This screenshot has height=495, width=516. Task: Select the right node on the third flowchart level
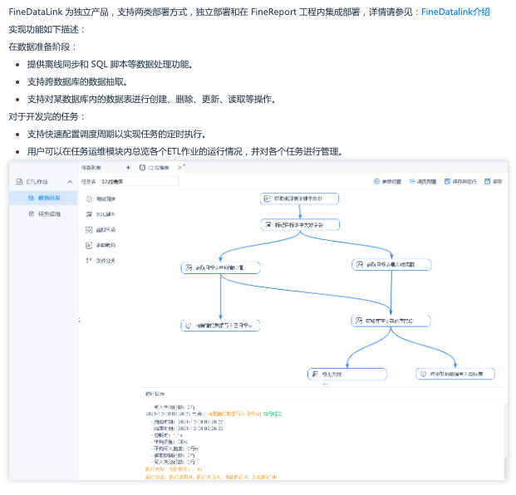coord(391,264)
